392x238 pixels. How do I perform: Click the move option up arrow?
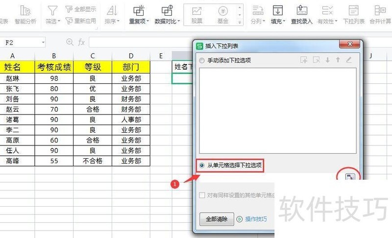338,60
